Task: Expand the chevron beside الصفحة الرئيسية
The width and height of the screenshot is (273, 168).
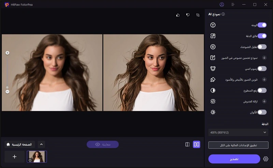Action: pos(41,144)
